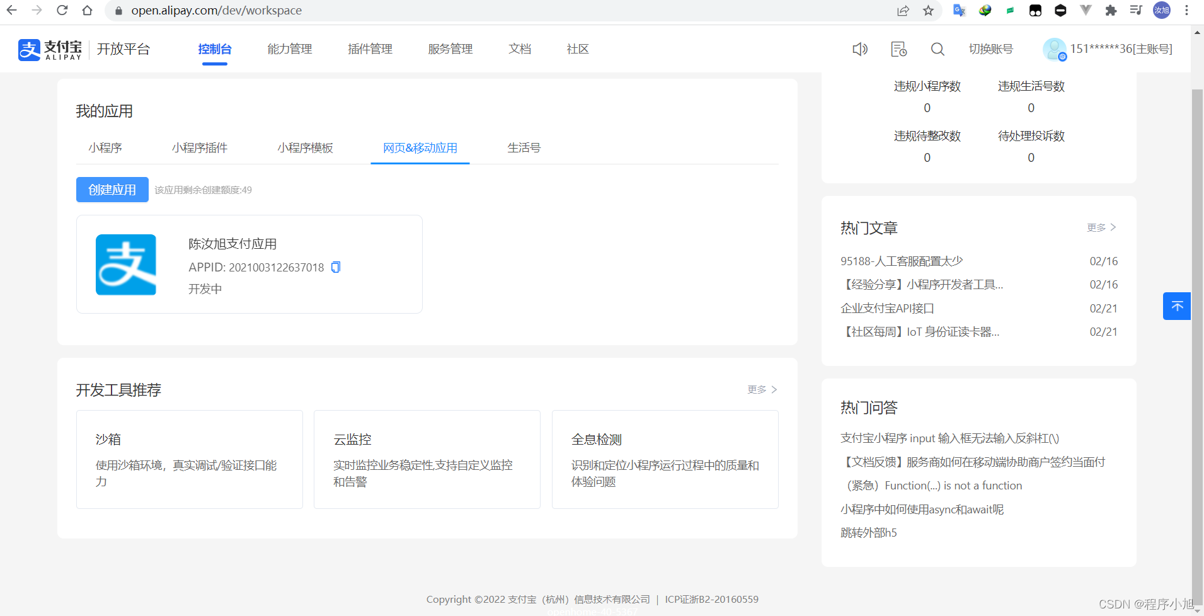Open the 云监控 tool card

coord(427,459)
